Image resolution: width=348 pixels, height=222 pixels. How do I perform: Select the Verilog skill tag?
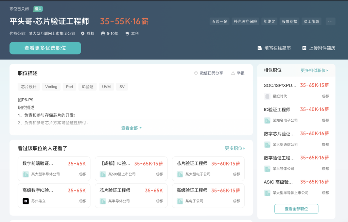(51, 87)
